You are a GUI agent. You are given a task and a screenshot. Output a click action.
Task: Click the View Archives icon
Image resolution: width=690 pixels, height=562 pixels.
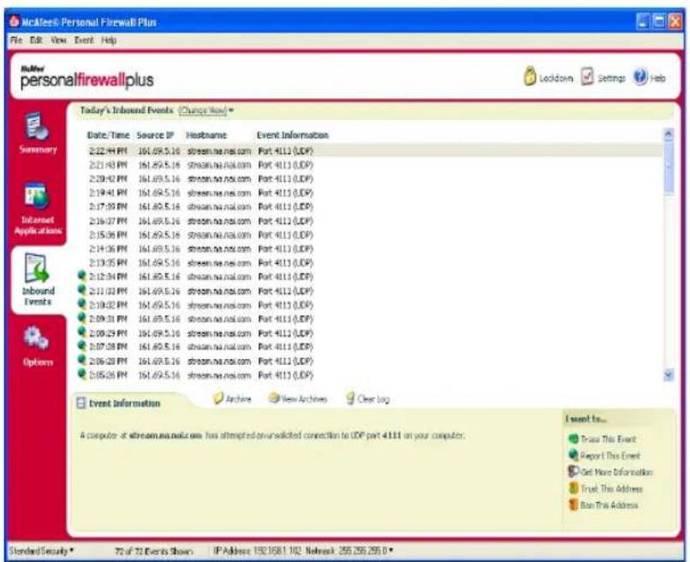[x=274, y=398]
